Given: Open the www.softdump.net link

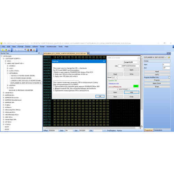Looking at the screenshot, I should tap(115, 87).
